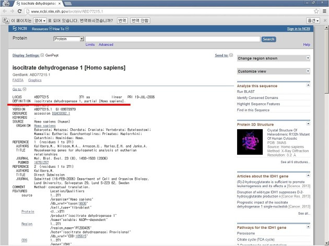Open Crystal Structure Of Heterodimeric R132h Mutant link
329x246 pixels.
click(x=288, y=134)
